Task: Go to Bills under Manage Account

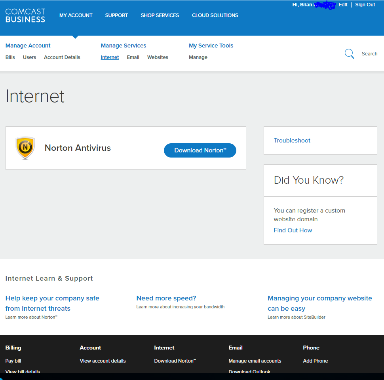Action: point(10,57)
